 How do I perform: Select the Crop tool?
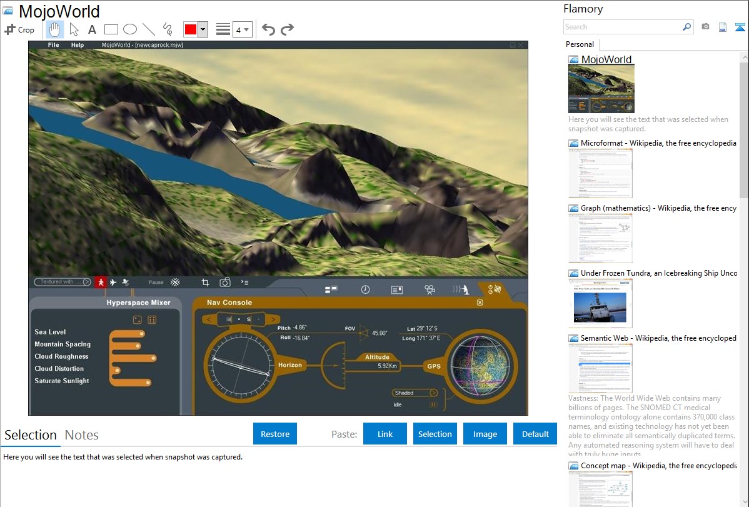tap(19, 29)
